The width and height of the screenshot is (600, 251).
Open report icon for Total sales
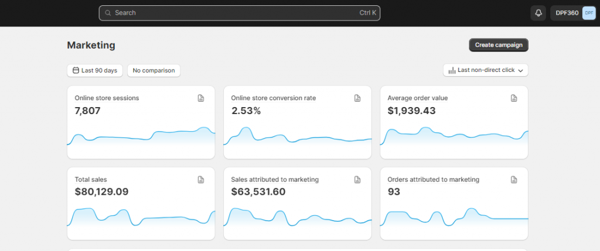pos(201,180)
